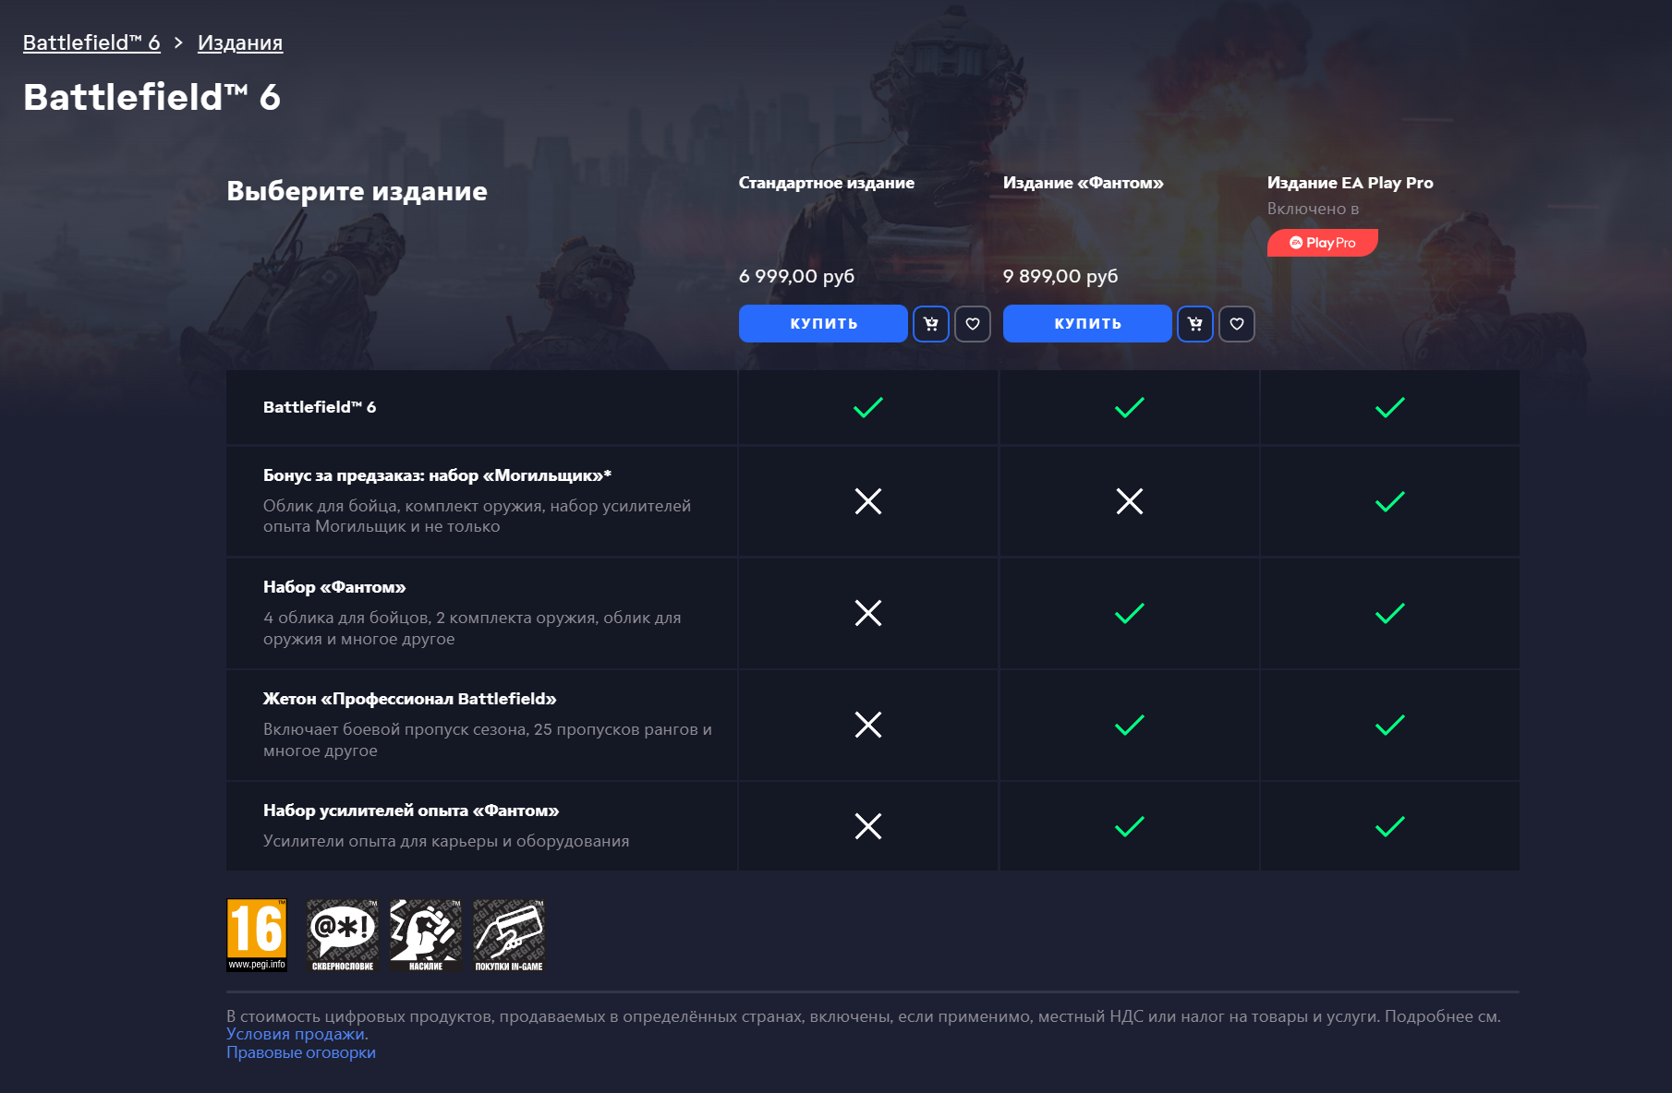Click the Сквернословие PEGI descriptor icon

[x=343, y=935]
